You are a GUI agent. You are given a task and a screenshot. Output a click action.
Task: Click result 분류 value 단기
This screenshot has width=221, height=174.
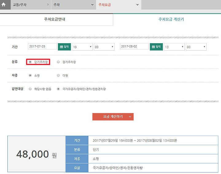(x=96, y=149)
